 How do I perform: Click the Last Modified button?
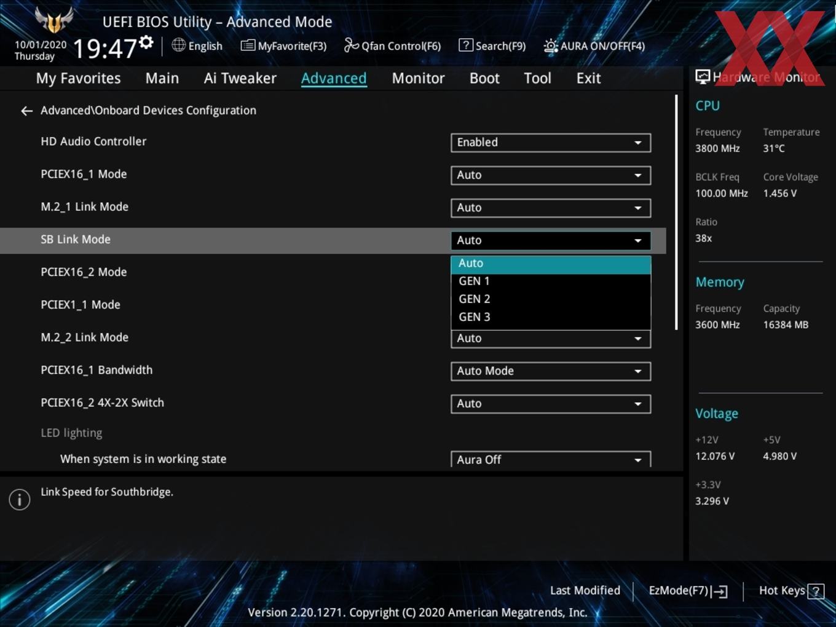pyautogui.click(x=585, y=591)
